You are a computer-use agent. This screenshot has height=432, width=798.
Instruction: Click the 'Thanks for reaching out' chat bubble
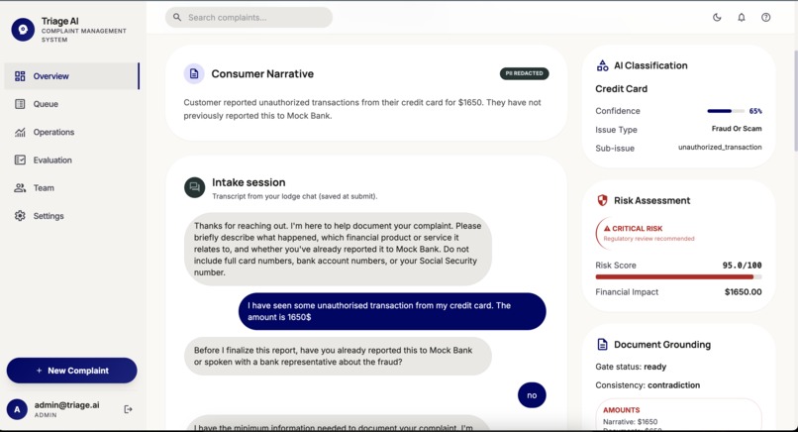(338, 249)
